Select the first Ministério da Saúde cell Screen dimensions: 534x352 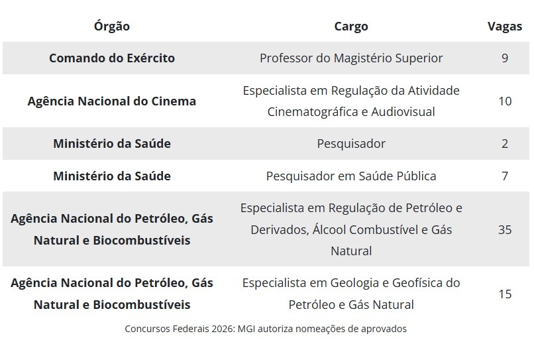(112, 143)
